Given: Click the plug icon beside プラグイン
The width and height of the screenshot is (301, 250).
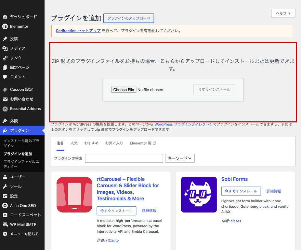Looking at the screenshot, I should (x=5, y=130).
